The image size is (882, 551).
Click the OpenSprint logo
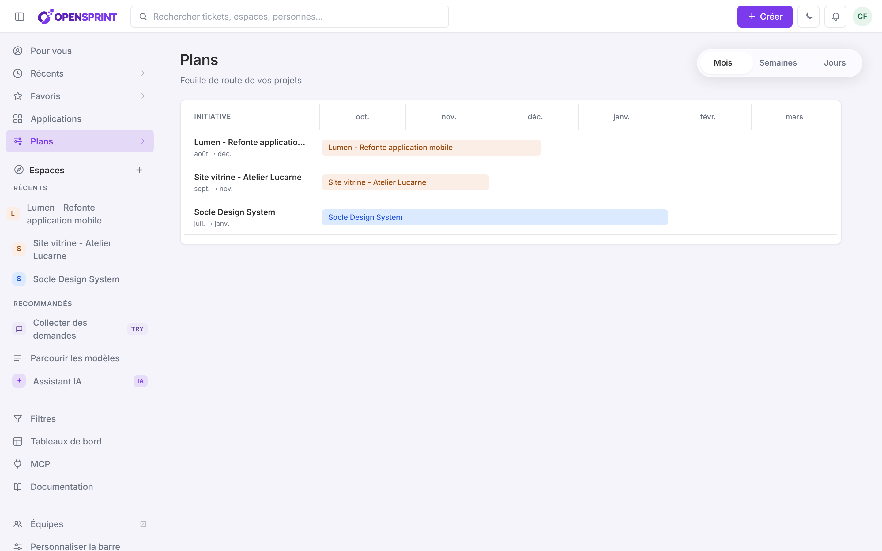[77, 17]
